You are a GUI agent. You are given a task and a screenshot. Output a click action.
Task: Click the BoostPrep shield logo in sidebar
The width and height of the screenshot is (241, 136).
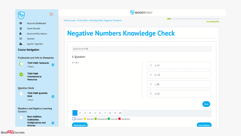[x=21, y=15]
